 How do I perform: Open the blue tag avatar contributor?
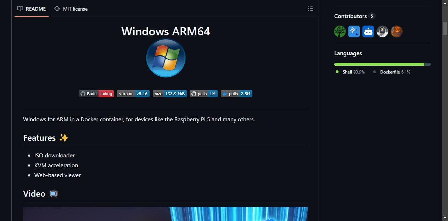(x=354, y=31)
